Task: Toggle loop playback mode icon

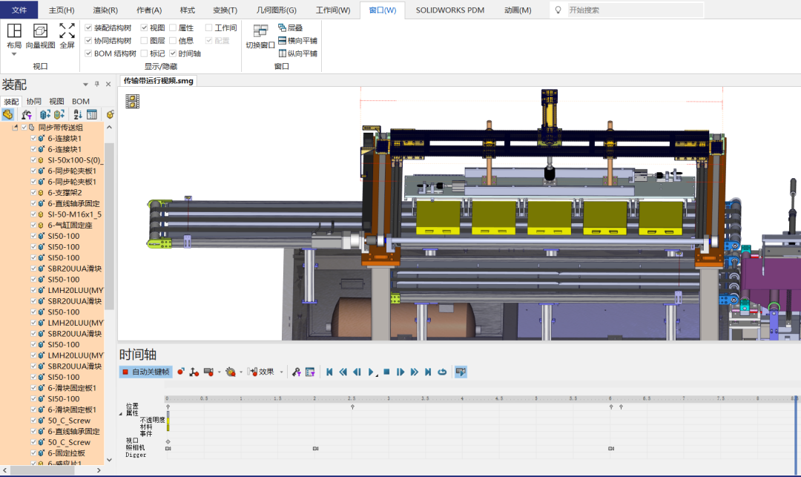Action: [x=443, y=372]
